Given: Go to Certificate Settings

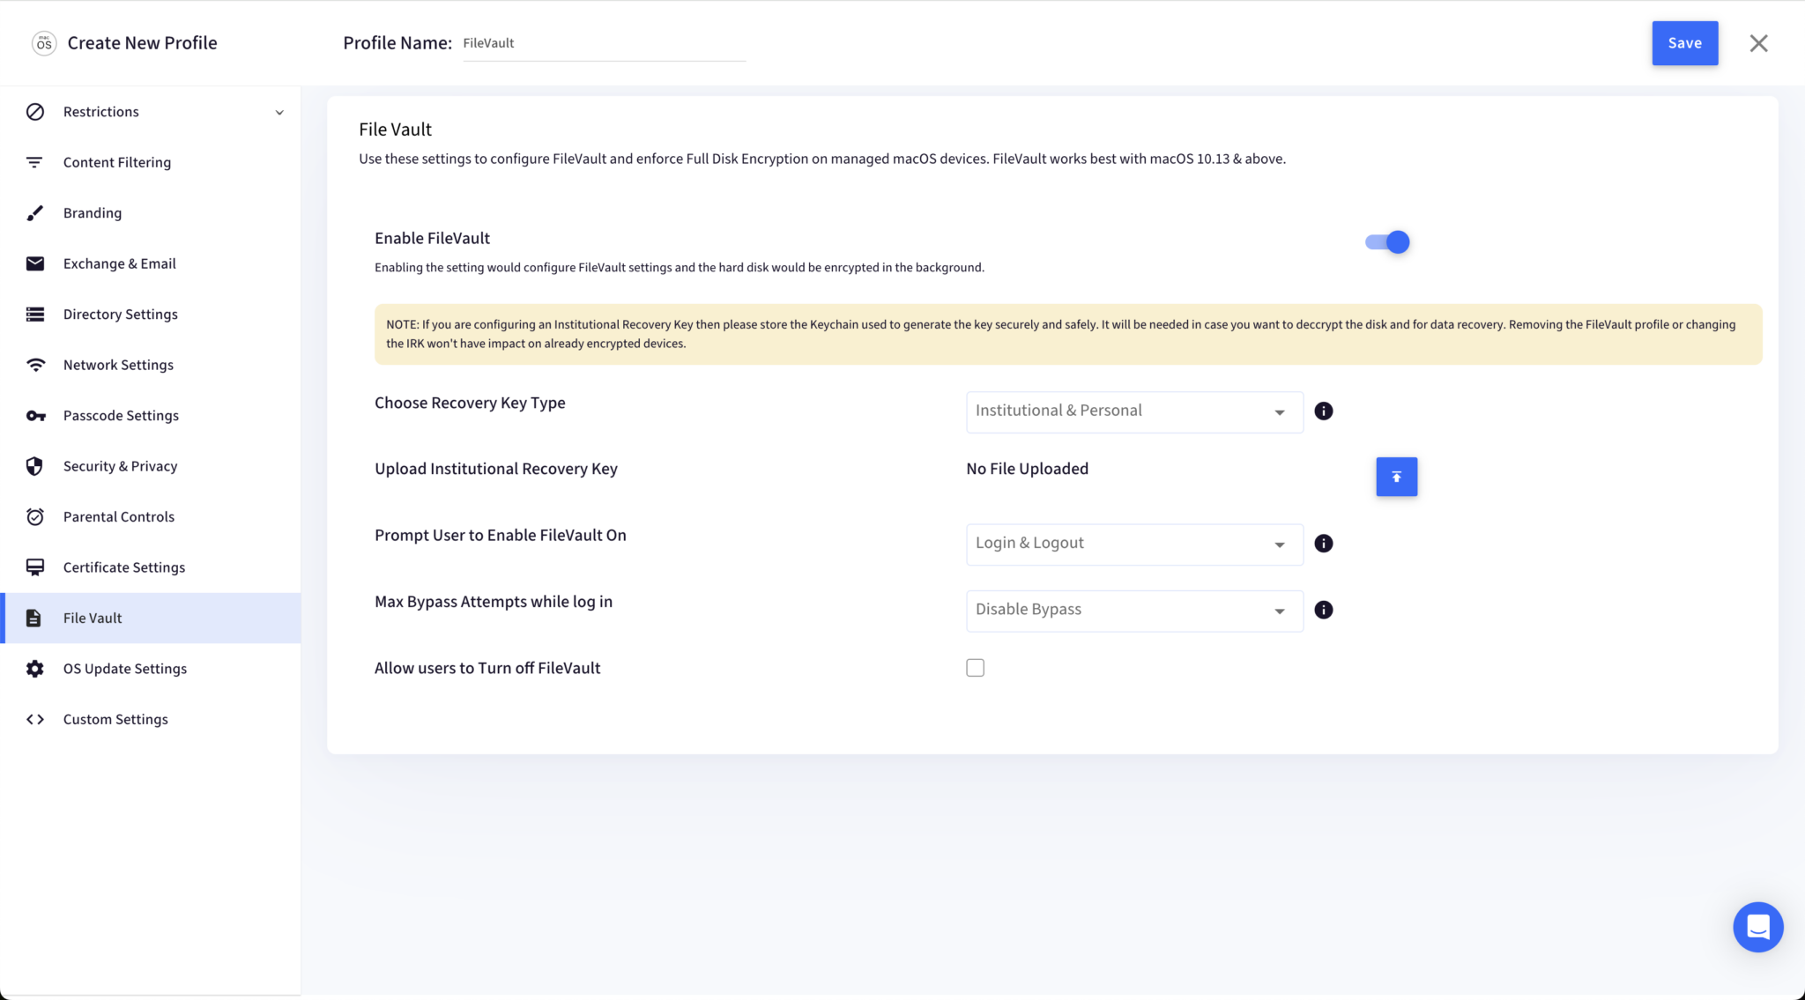Looking at the screenshot, I should pyautogui.click(x=151, y=567).
